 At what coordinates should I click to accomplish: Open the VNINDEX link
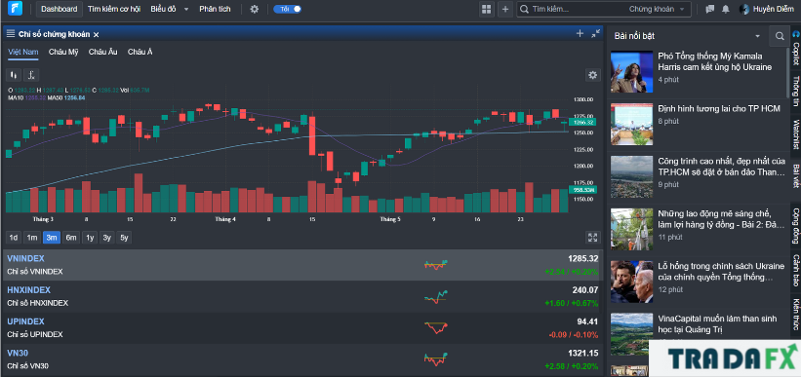coord(25,259)
